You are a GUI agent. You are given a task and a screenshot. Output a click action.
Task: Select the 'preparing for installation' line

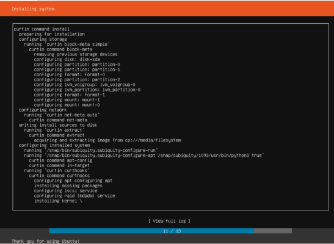point(52,34)
